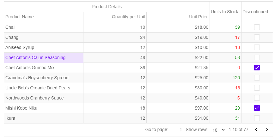275x138 pixels.
Task: Select Chef Anton's Cajun Seasoning cell
Action: (x=35, y=57)
